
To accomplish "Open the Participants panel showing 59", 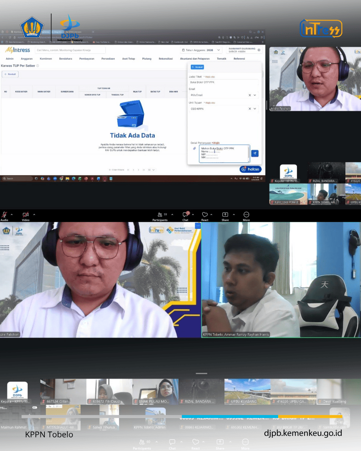I will click(160, 215).
